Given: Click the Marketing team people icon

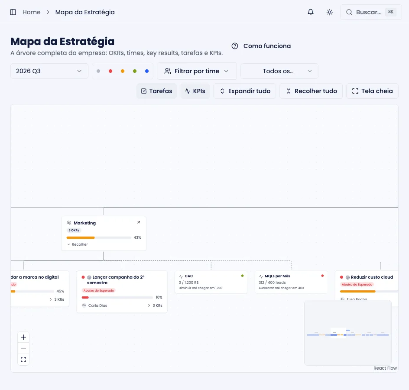Looking at the screenshot, I should 69,223.
